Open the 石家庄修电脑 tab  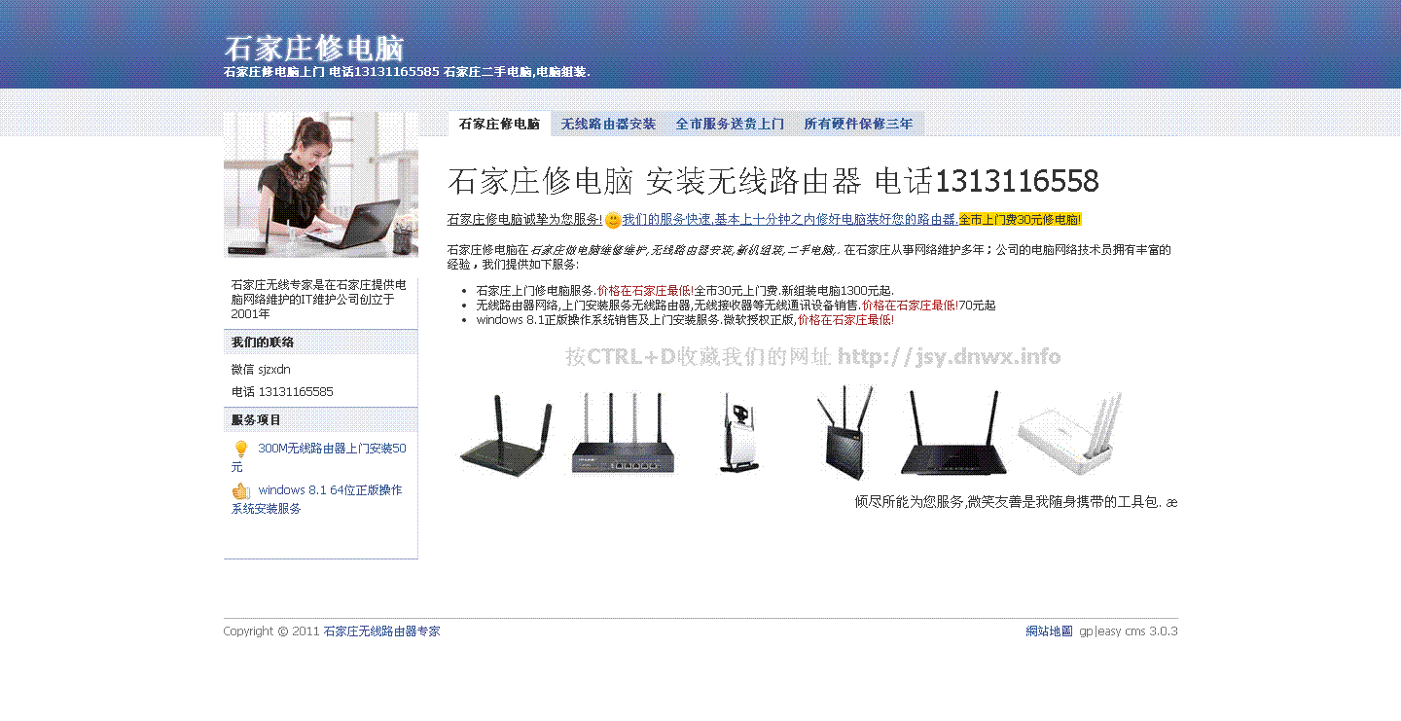[500, 125]
